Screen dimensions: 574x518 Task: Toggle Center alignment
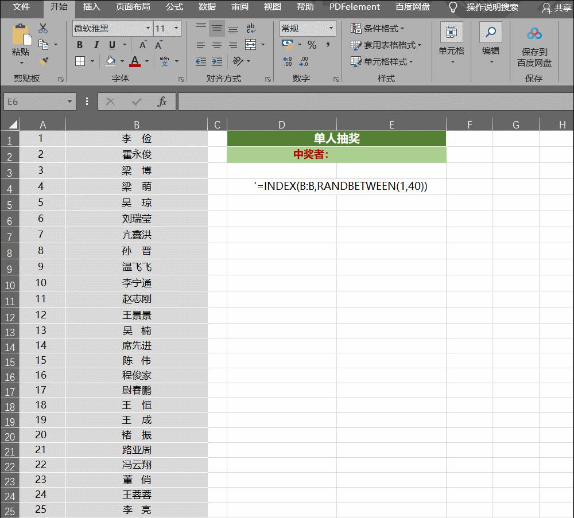tap(216, 45)
